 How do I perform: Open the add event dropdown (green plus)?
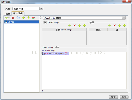(x=7, y=18)
